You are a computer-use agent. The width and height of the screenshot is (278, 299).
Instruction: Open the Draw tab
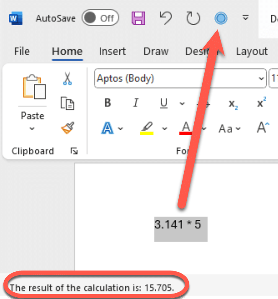coord(156,51)
